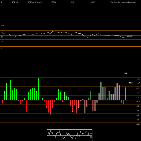Click the 'SI(TM)' header text
This screenshot has width=141, height=141.
tap(54, 2)
